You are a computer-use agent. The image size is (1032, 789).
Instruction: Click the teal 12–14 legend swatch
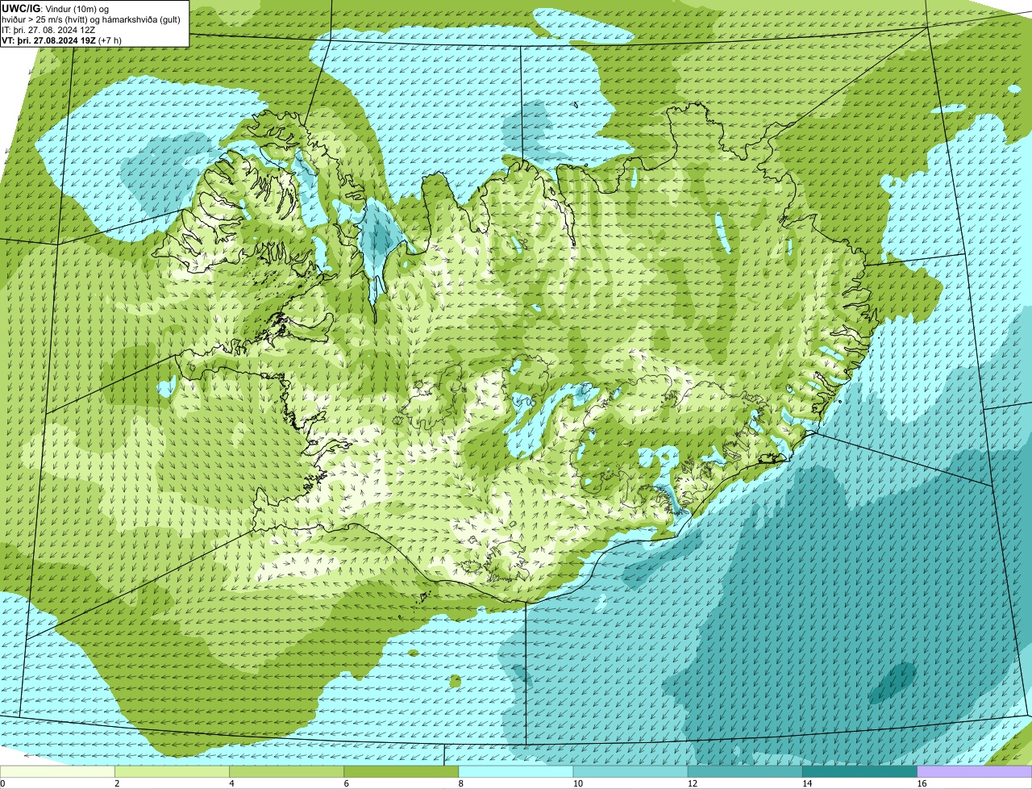pos(745,772)
